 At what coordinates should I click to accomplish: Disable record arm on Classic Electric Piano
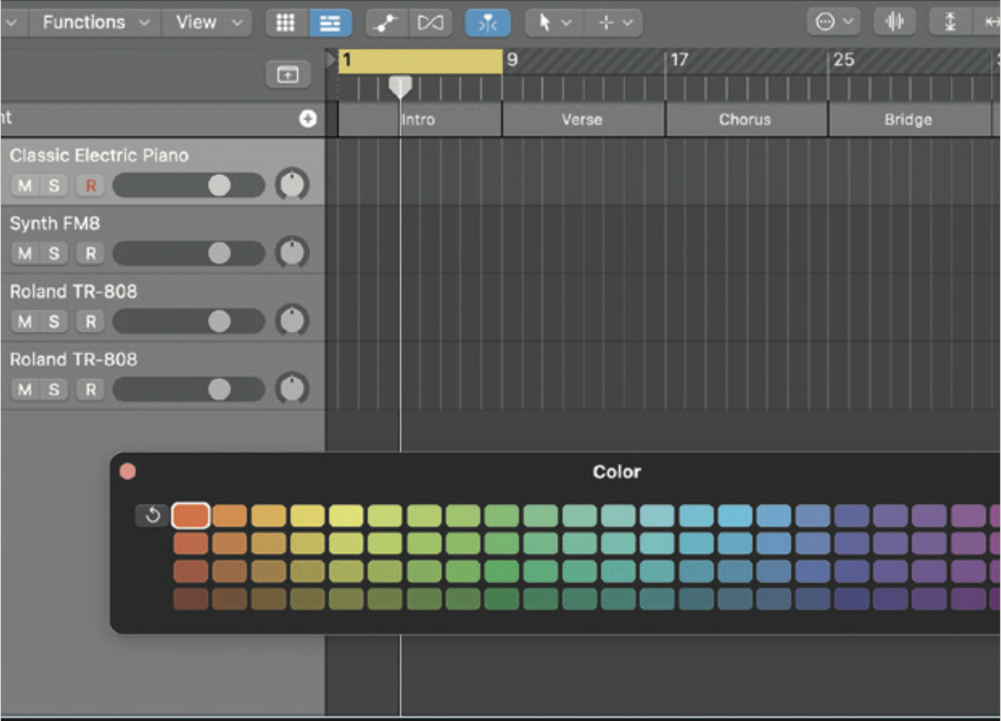pyautogui.click(x=89, y=185)
